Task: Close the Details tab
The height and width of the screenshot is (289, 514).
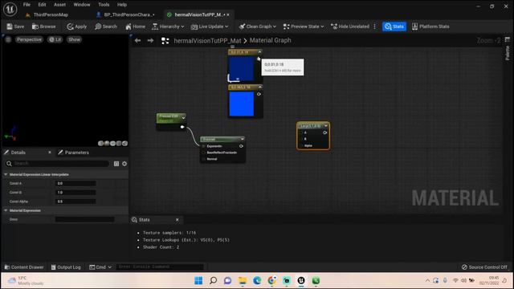Action: coord(50,153)
